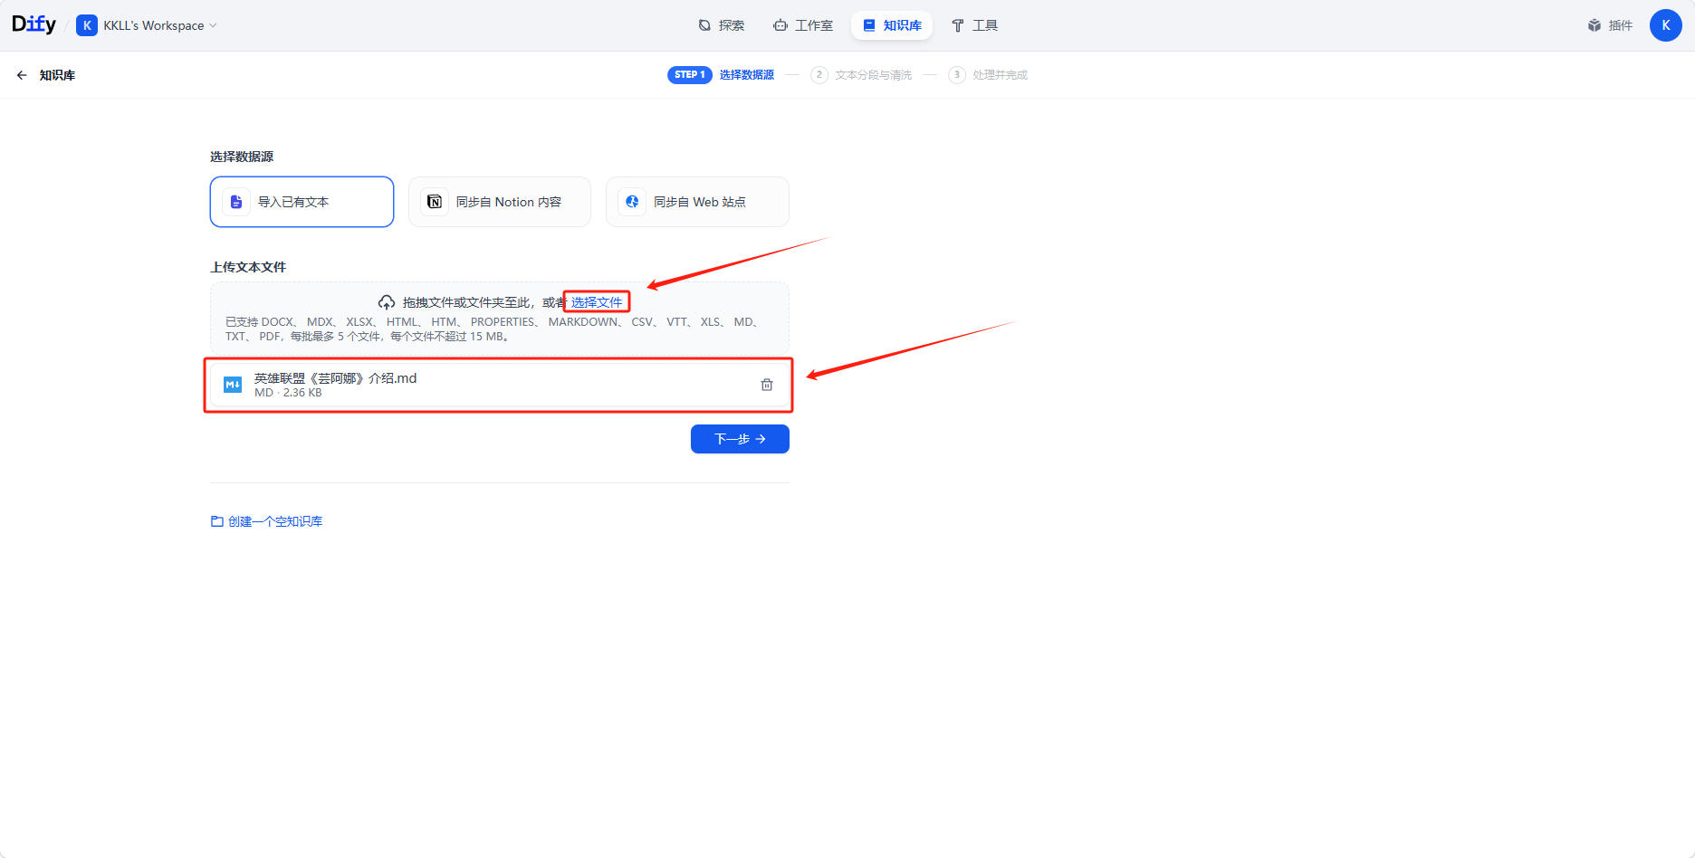1695x858 pixels.
Task: Switch to the 工作室 tab
Action: [x=803, y=25]
